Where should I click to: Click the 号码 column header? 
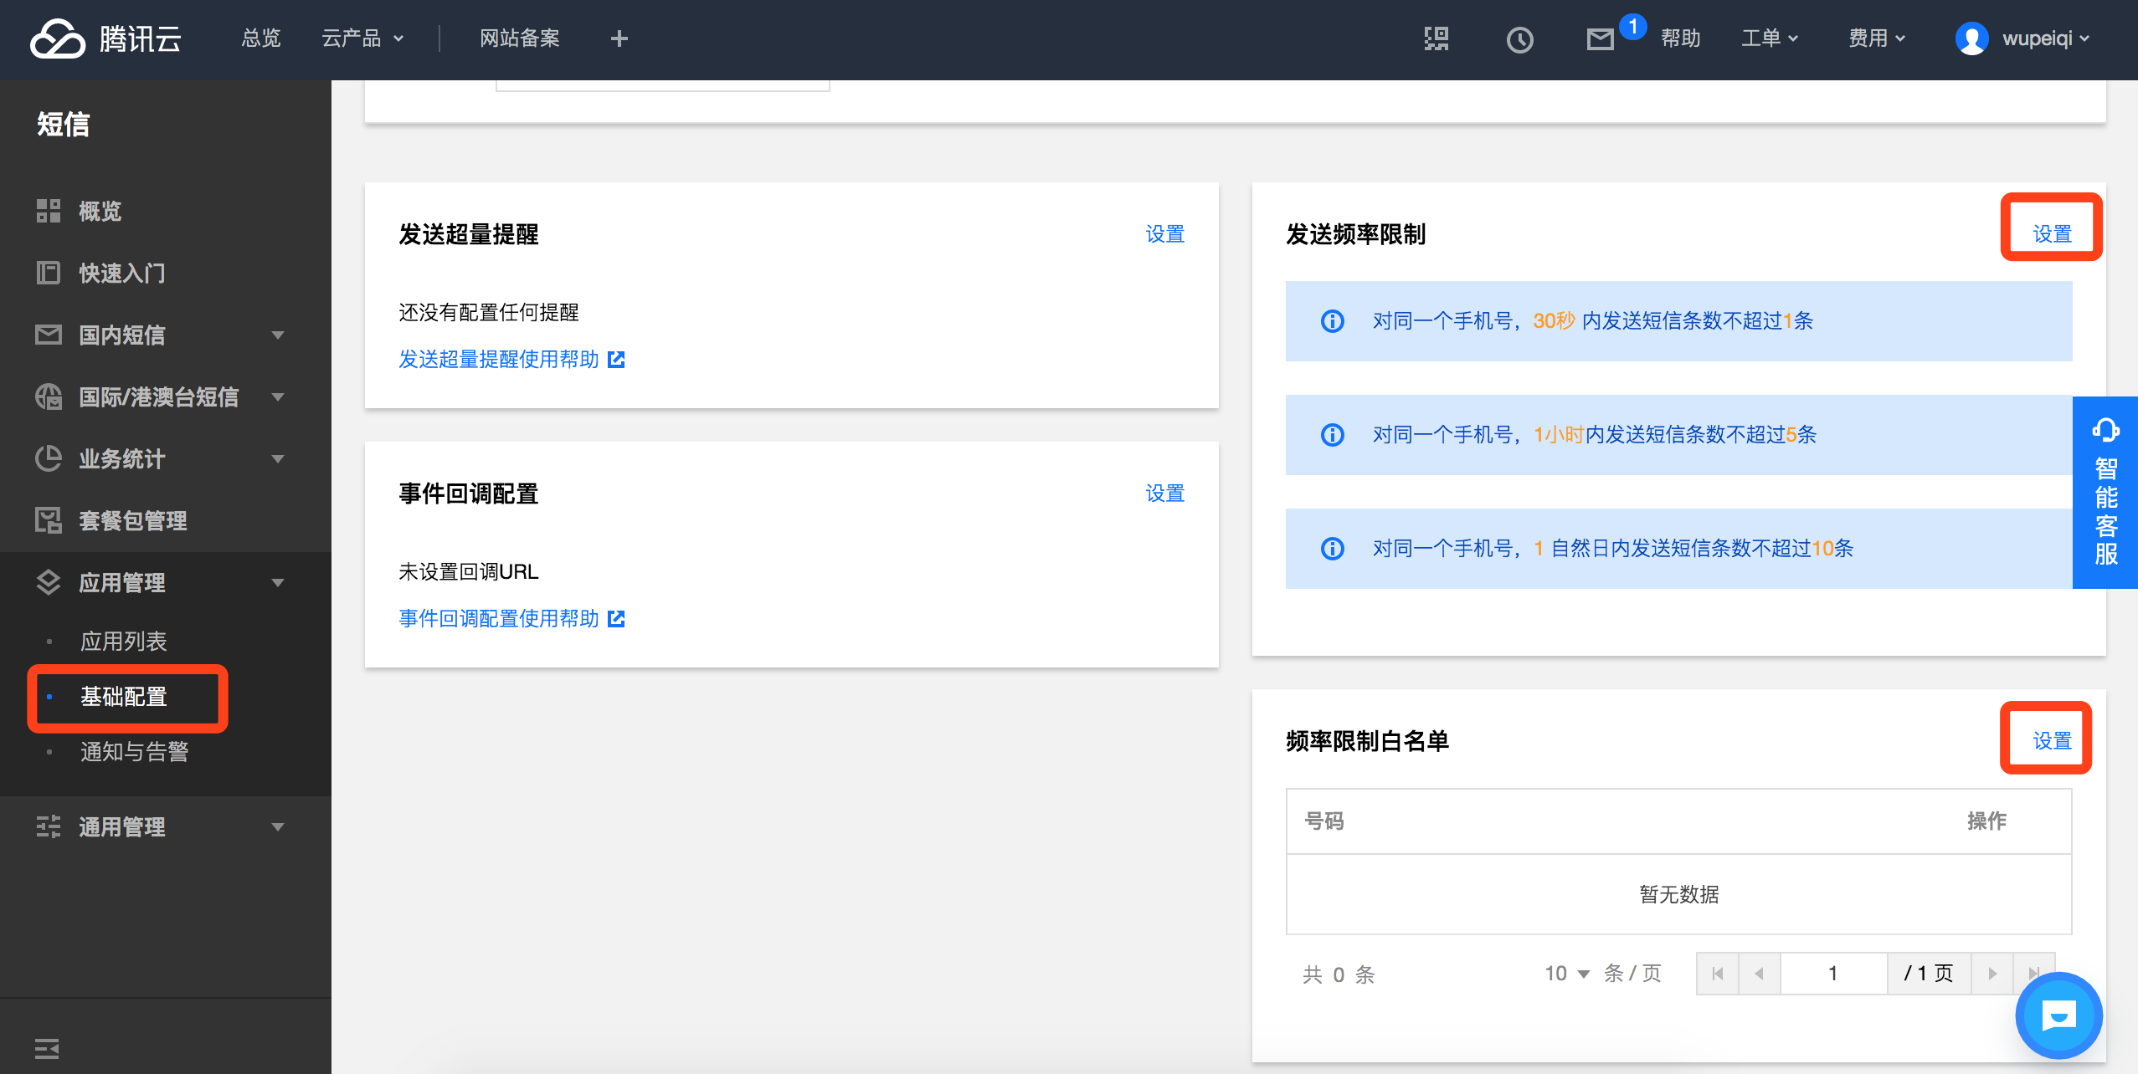[1324, 821]
